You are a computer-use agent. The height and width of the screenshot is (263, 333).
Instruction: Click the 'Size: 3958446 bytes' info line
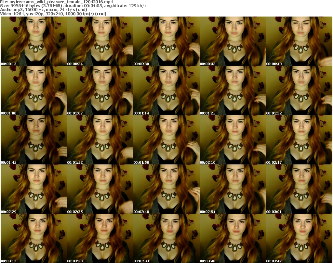tap(73, 6)
